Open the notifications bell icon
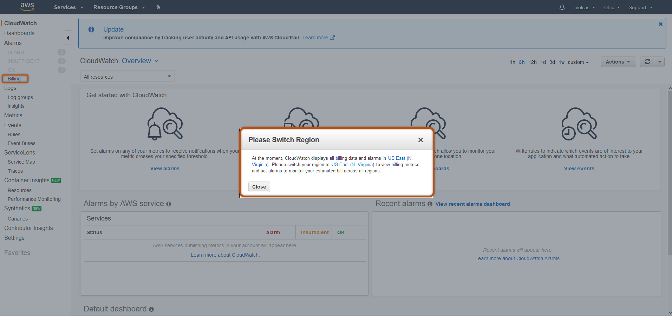The height and width of the screenshot is (316, 672). click(x=562, y=7)
